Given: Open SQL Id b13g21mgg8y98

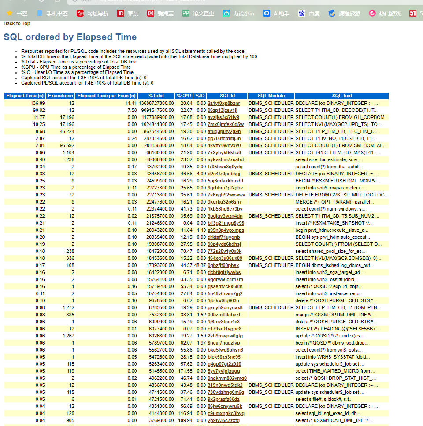Looking at the screenshot, I should [226, 223].
